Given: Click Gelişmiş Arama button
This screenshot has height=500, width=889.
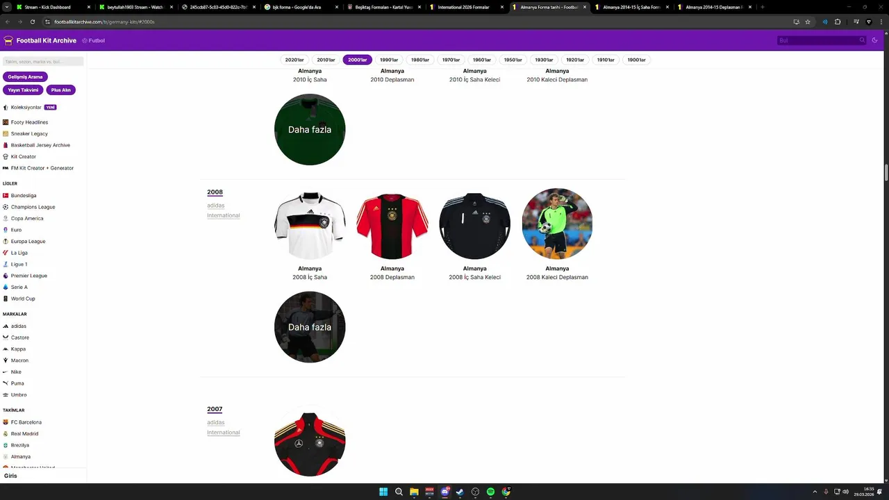Looking at the screenshot, I should pos(26,77).
